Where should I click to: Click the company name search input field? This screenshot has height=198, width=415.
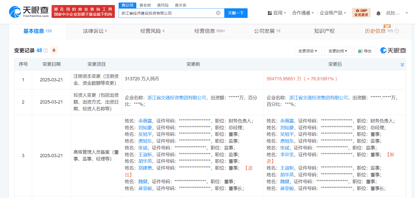(167, 13)
